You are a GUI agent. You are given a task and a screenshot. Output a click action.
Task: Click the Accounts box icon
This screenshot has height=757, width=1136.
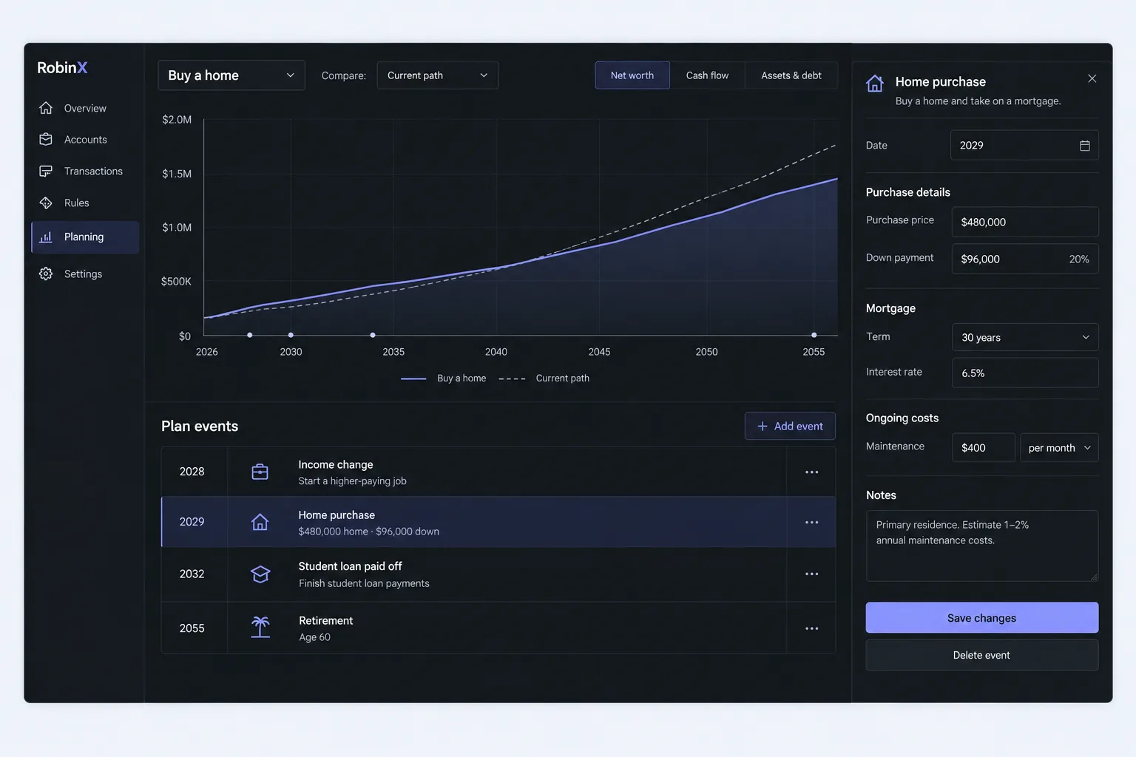pos(46,139)
